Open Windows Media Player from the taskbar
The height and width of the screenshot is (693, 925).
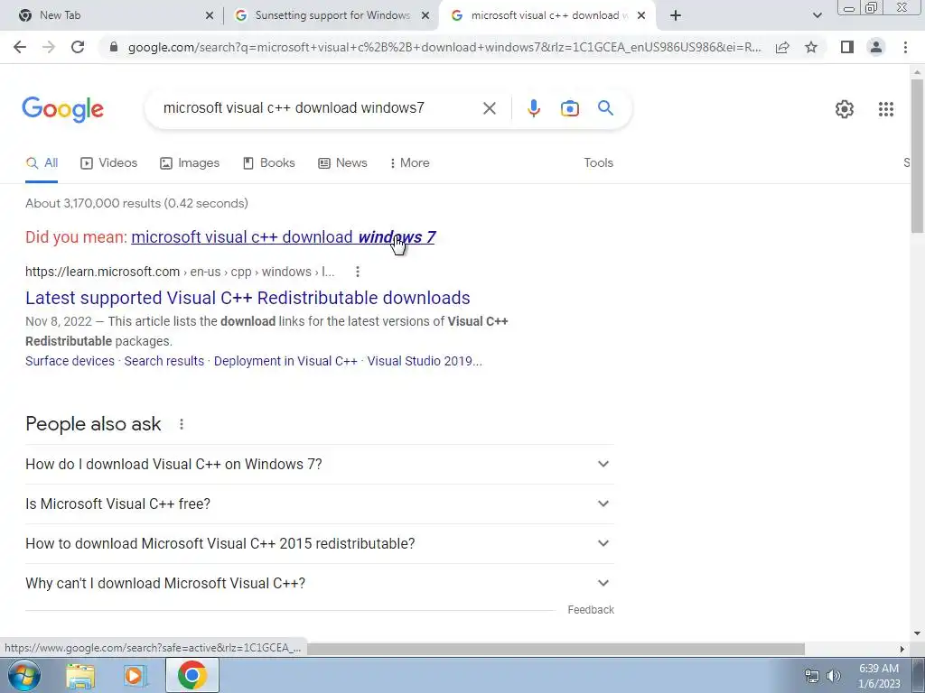135,676
